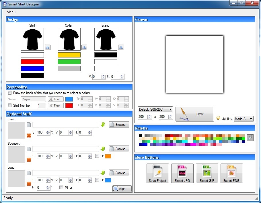Click the black Shirt color swatch
This screenshot has width=261, height=203.
coord(32,75)
